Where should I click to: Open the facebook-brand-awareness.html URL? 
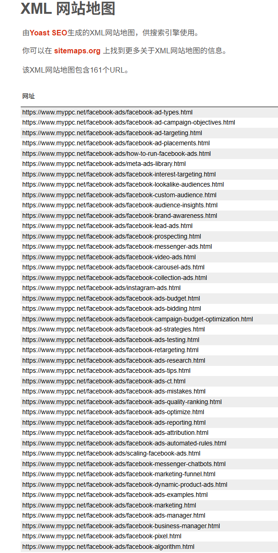point(119,216)
